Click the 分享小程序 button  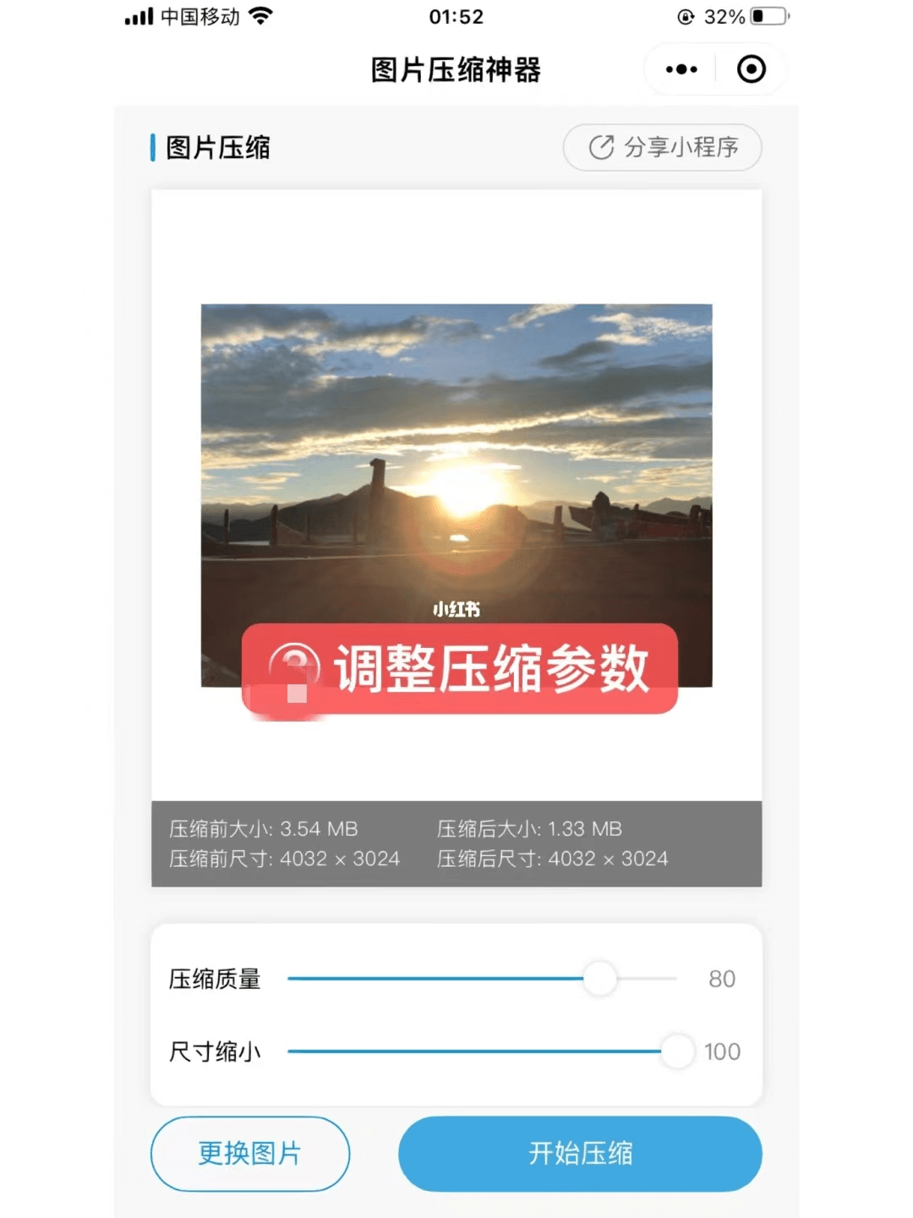pyautogui.click(x=662, y=147)
